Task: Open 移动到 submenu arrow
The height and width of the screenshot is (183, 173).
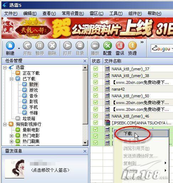Action: pos(166,171)
